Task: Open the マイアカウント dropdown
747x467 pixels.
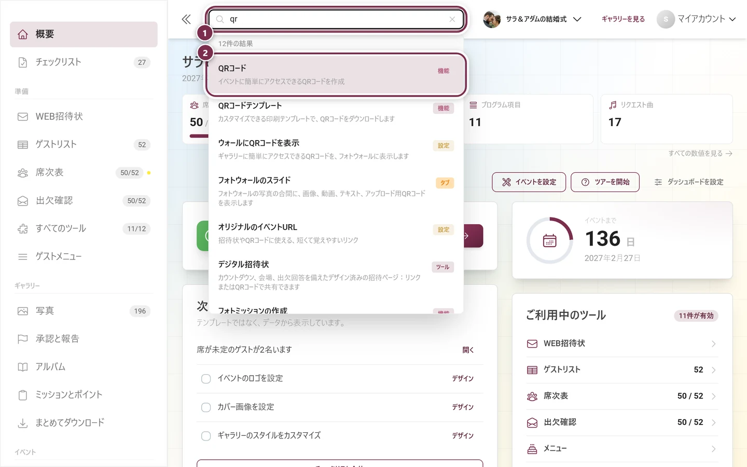Action: [x=696, y=19]
